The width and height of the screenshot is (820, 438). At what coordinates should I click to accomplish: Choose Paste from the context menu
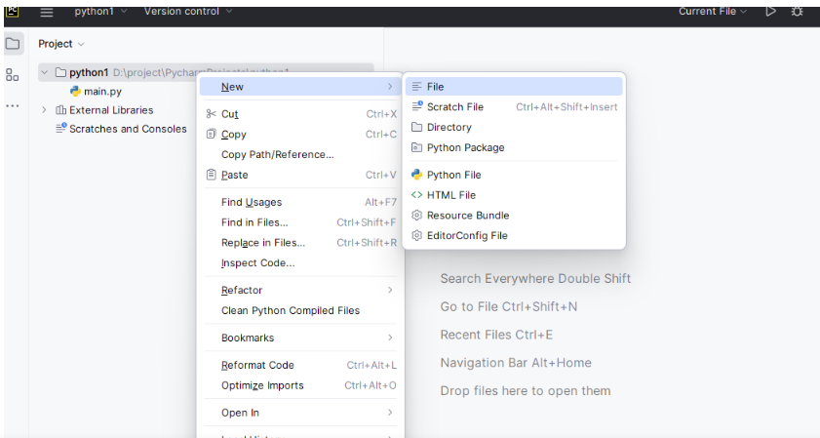pos(300,175)
